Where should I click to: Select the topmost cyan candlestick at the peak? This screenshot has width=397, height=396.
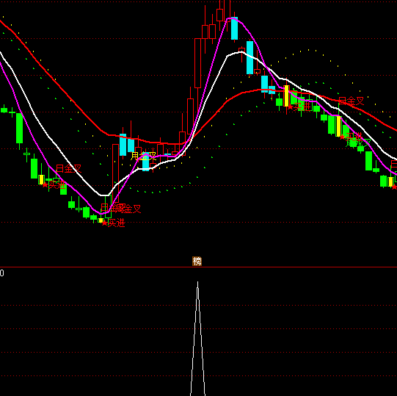click(234, 28)
